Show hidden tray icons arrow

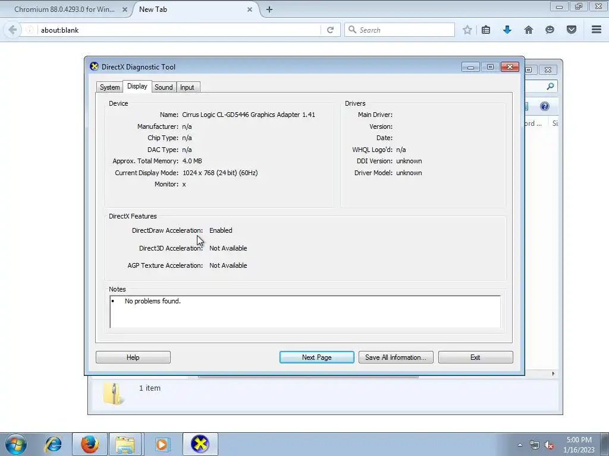click(x=520, y=445)
